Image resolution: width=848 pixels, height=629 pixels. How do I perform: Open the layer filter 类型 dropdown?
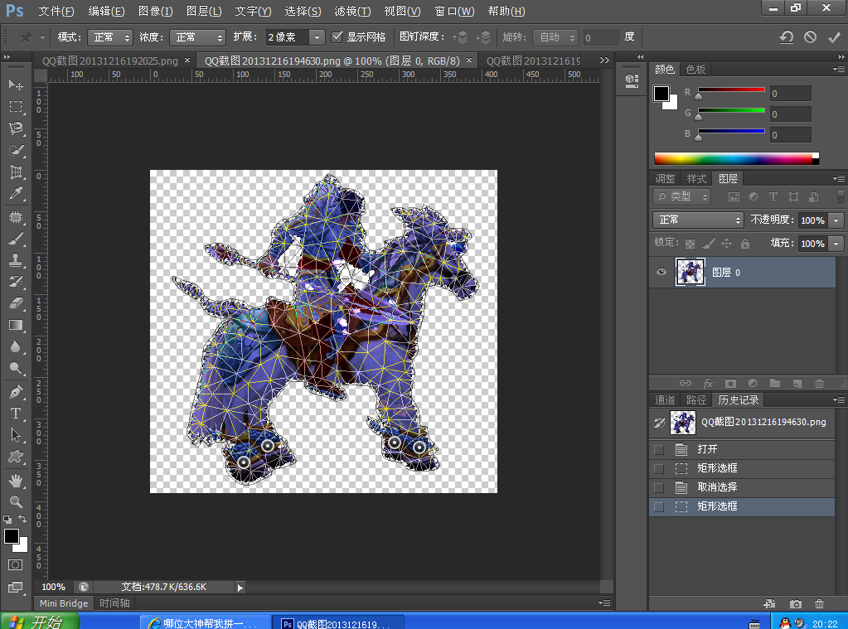coord(682,196)
